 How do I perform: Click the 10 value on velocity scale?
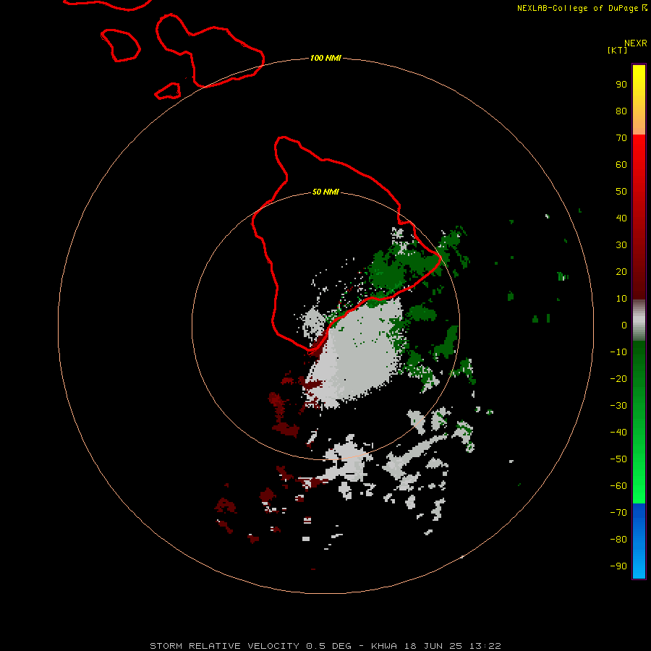(x=621, y=299)
